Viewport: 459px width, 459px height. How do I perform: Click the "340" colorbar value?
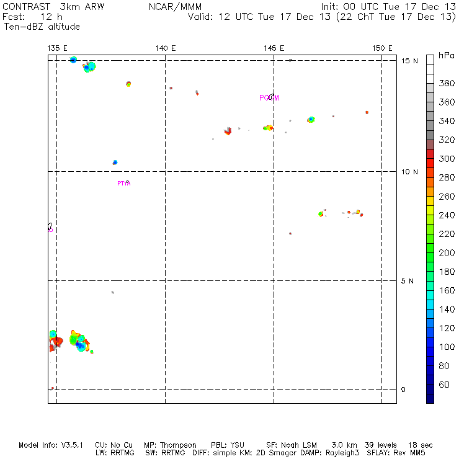point(447,121)
